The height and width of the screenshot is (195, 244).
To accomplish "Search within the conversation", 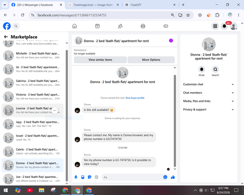I will click(x=215, y=69).
